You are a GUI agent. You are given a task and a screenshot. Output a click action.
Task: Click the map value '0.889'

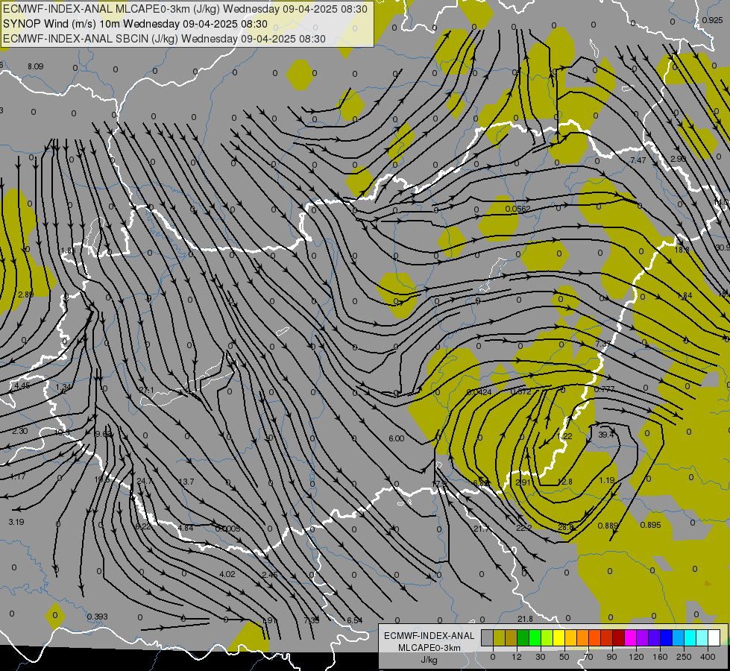coord(608,526)
